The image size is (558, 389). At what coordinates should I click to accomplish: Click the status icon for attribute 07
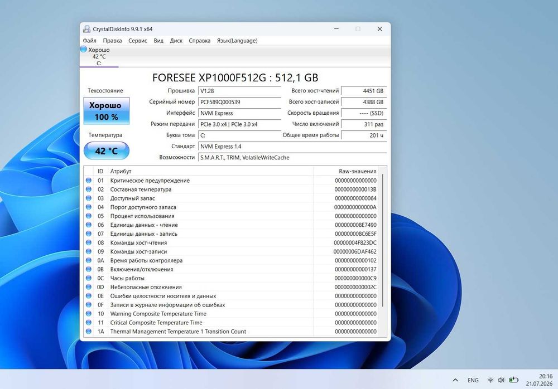[89, 234]
